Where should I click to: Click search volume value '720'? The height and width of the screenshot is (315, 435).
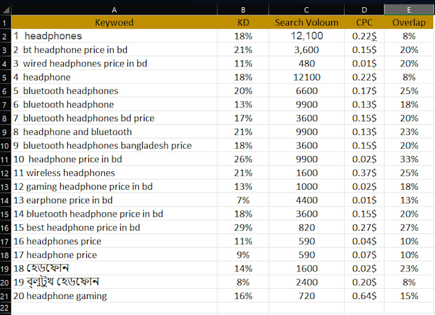click(306, 296)
